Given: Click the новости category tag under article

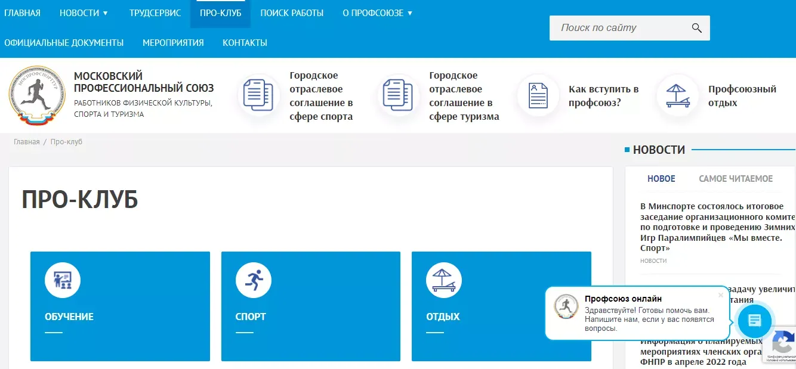Looking at the screenshot, I should coord(653,261).
